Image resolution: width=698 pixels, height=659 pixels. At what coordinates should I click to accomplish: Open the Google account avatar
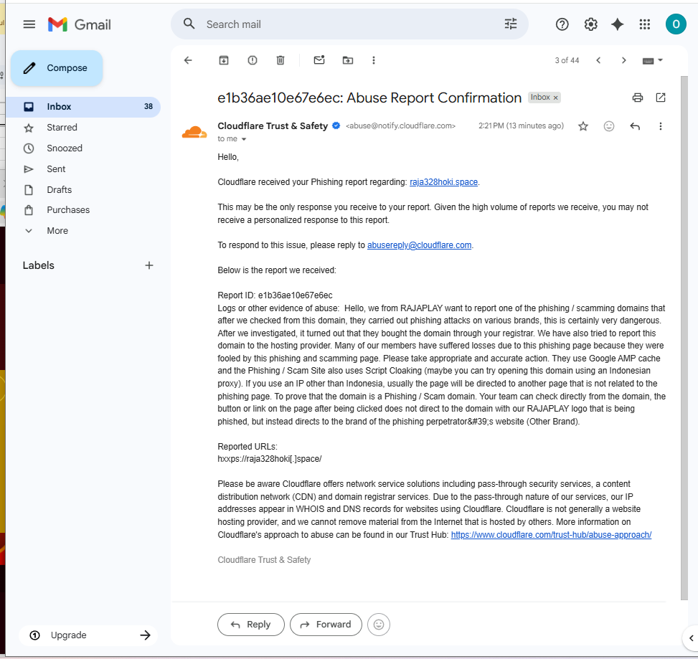[676, 24]
